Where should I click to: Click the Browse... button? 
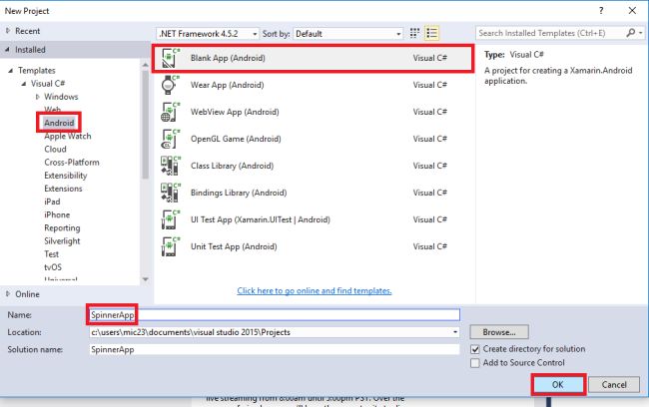499,332
